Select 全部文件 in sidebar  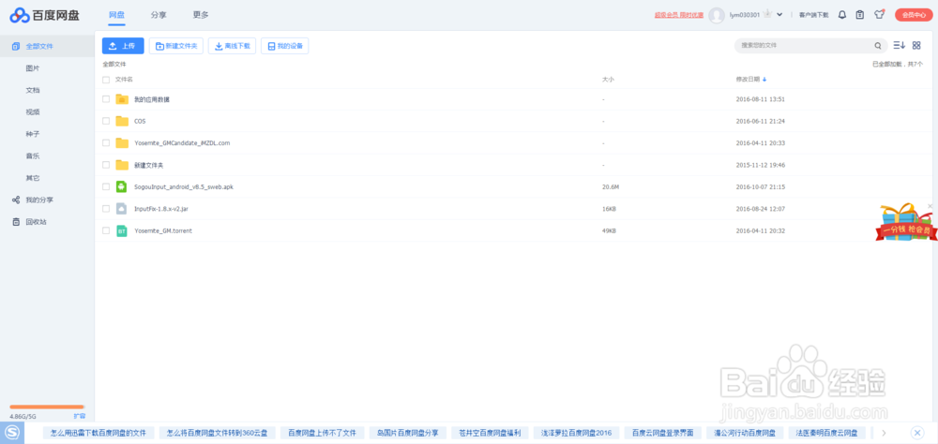pyautogui.click(x=47, y=46)
